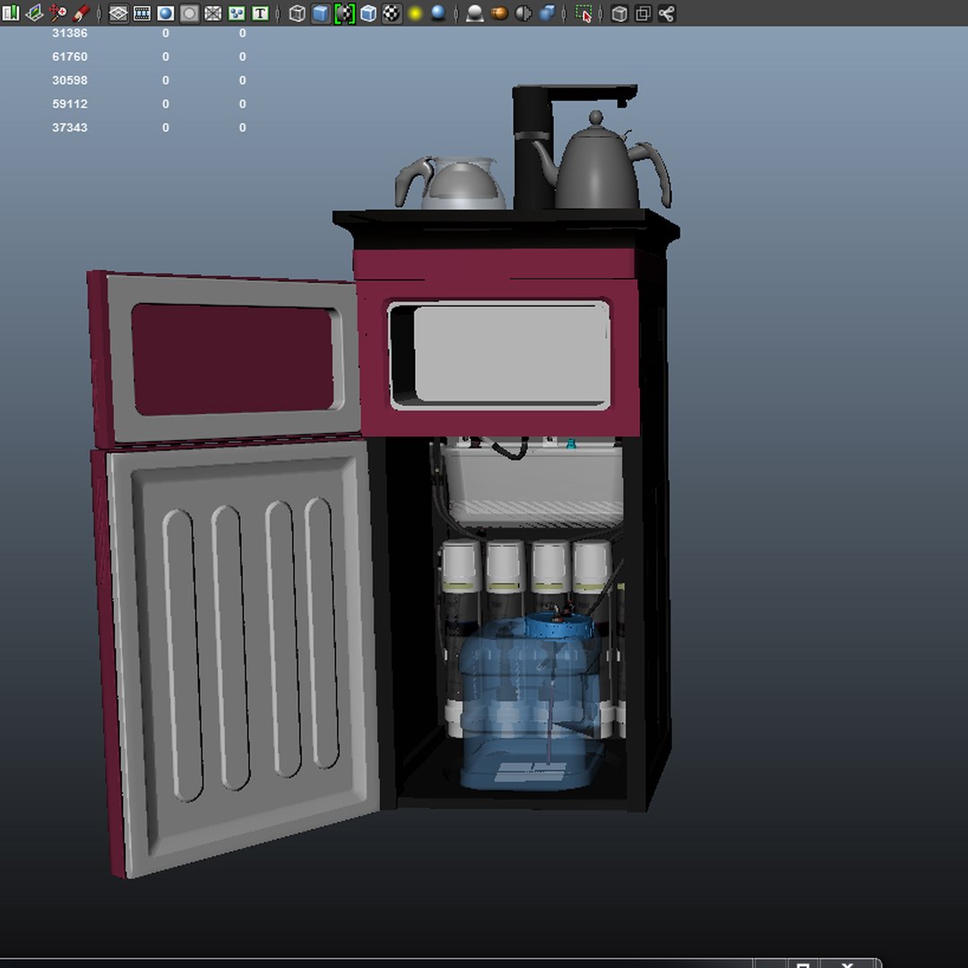Enable Wireframe on Shaded display

tap(368, 13)
